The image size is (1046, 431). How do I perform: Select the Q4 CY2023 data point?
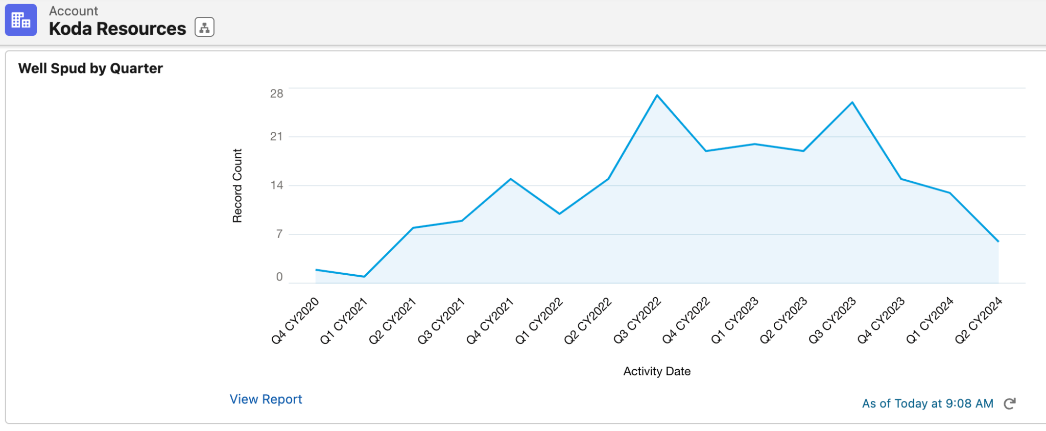click(x=901, y=179)
